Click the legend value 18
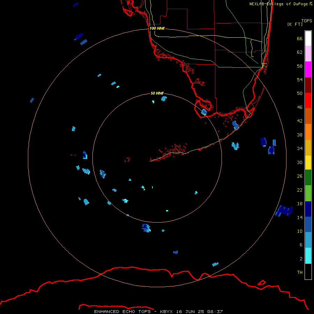 click(x=300, y=204)
